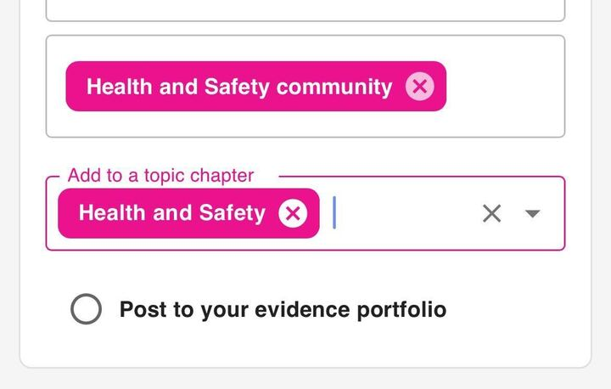
Task: Click the blank area beside the community chip
Action: click(x=505, y=86)
